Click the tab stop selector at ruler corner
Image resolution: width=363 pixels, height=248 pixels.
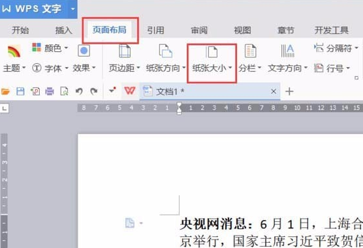tap(4, 108)
